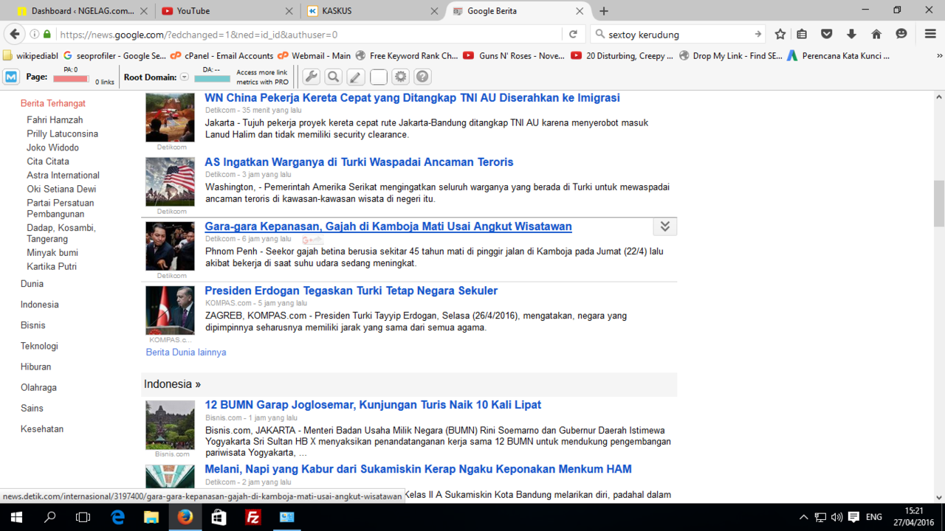This screenshot has width=945, height=531.
Task: Click the Erdogan article thumbnail
Action: [170, 310]
